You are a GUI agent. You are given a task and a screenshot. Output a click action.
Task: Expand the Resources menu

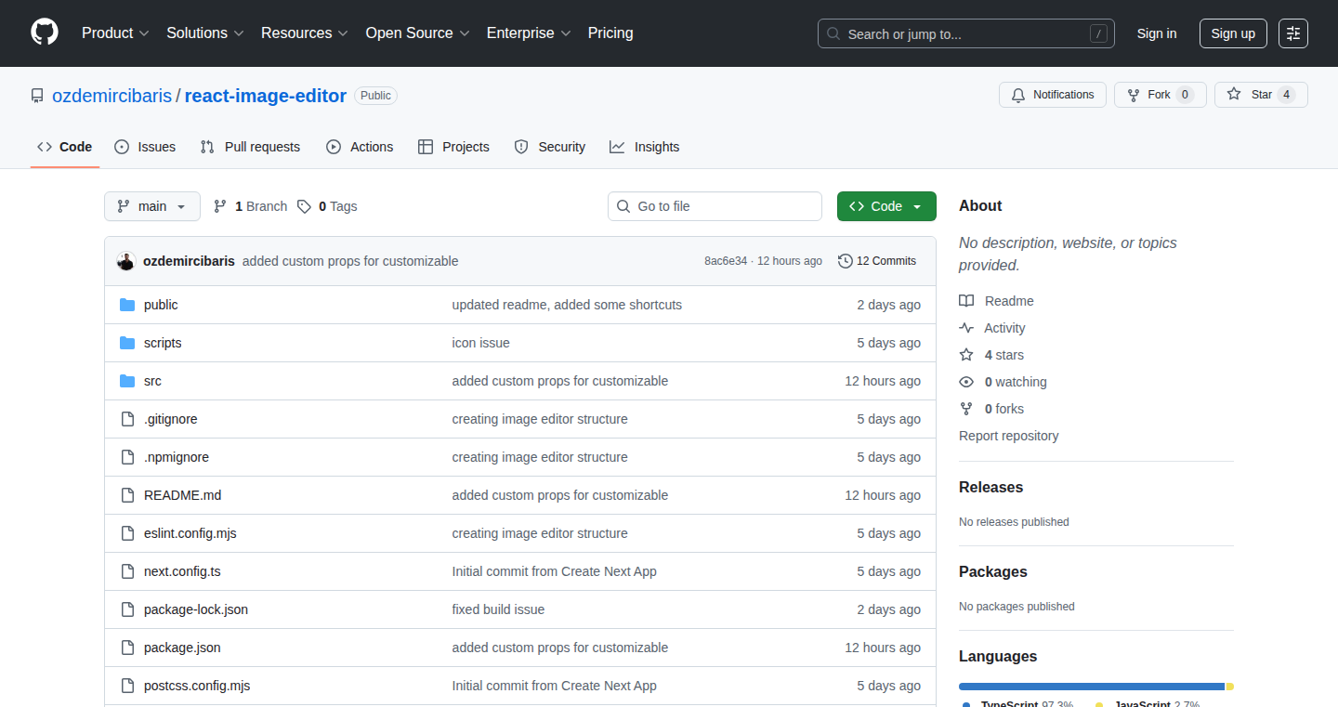coord(305,33)
